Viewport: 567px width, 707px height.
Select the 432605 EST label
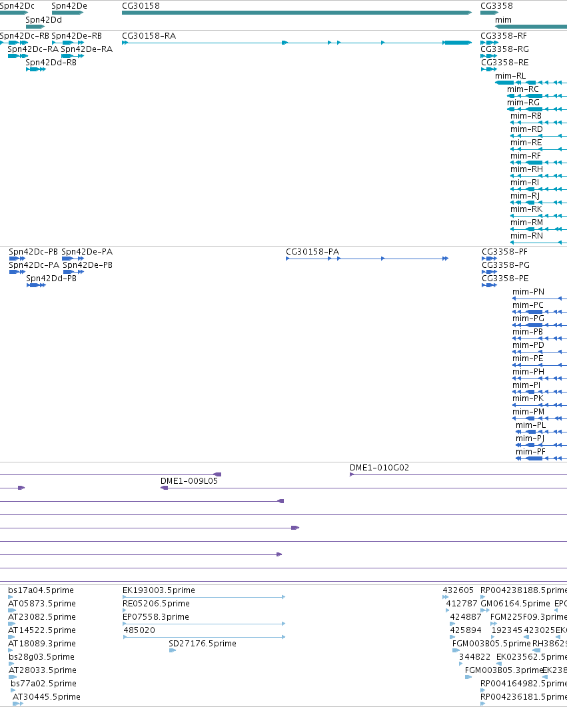click(458, 590)
